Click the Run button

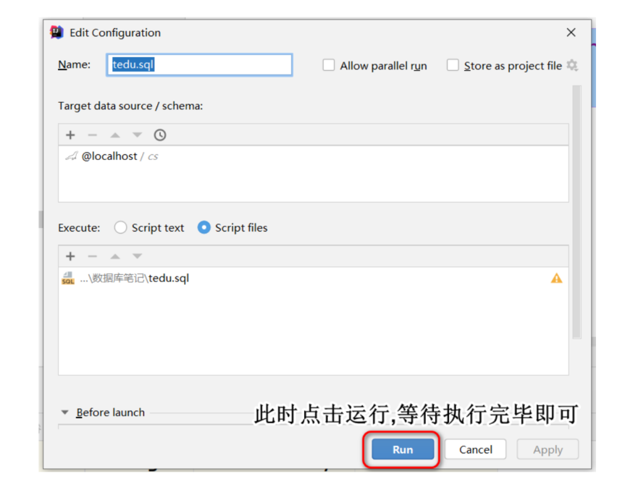coord(403,449)
